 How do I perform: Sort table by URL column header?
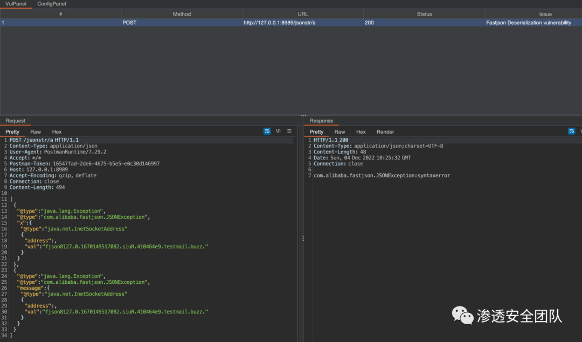point(303,14)
